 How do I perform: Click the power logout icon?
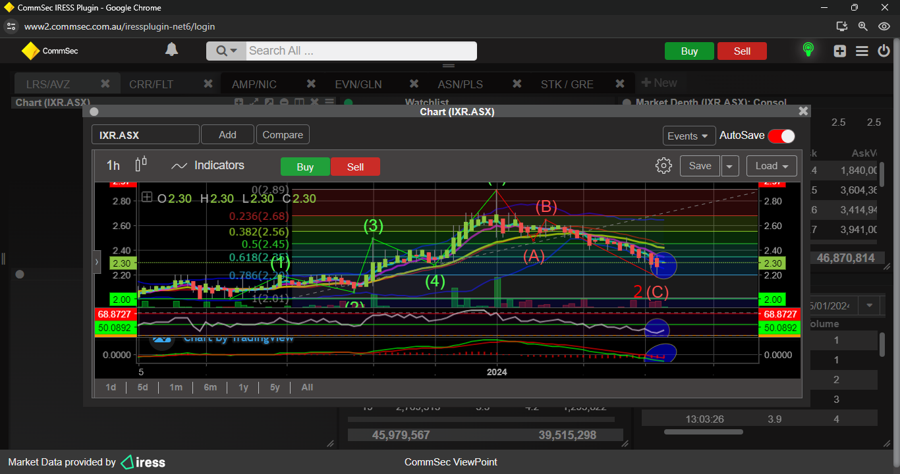pyautogui.click(x=884, y=51)
